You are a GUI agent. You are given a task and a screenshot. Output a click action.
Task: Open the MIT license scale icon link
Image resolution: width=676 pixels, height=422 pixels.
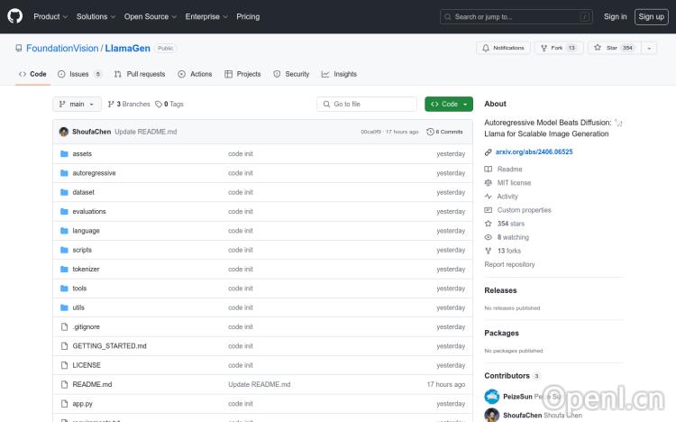pyautogui.click(x=489, y=182)
